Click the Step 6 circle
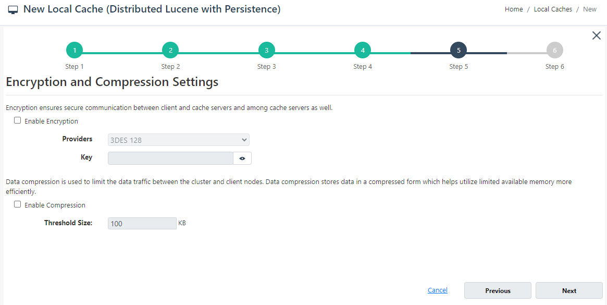Screen dimensions: 607x305 coord(555,50)
